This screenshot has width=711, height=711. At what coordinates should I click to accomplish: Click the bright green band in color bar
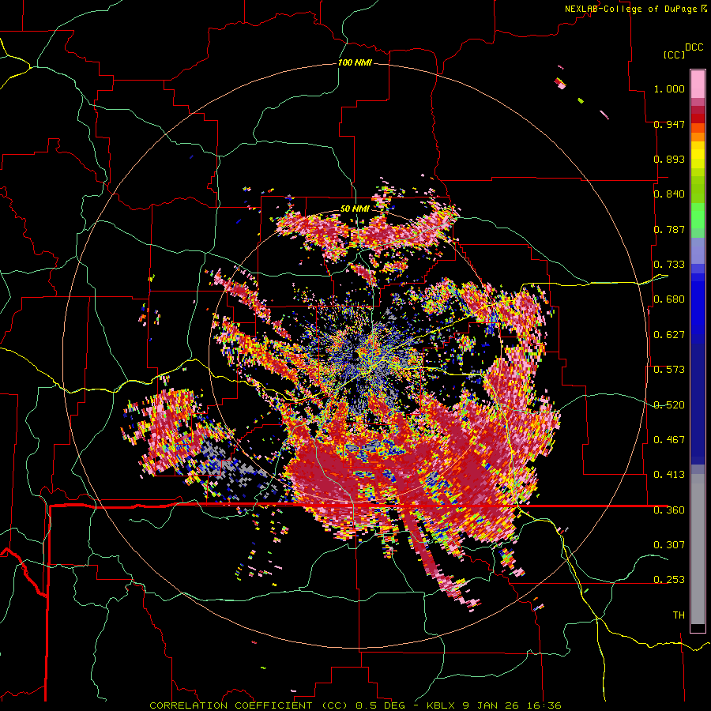pyautogui.click(x=698, y=216)
